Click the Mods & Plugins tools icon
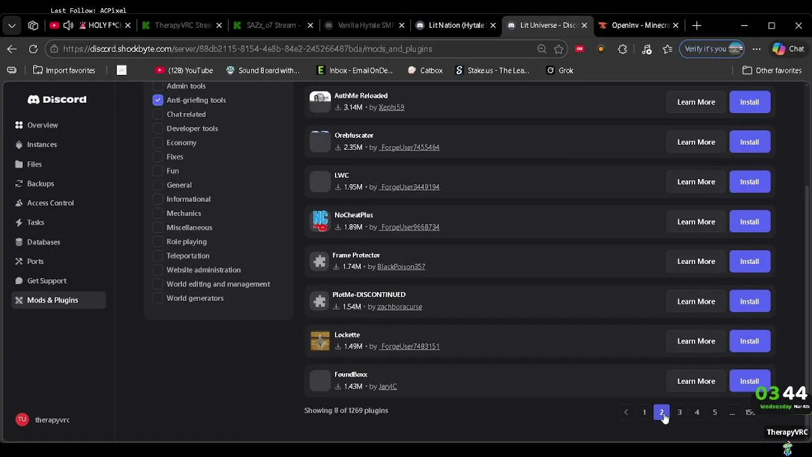The width and height of the screenshot is (812, 457). (19, 300)
